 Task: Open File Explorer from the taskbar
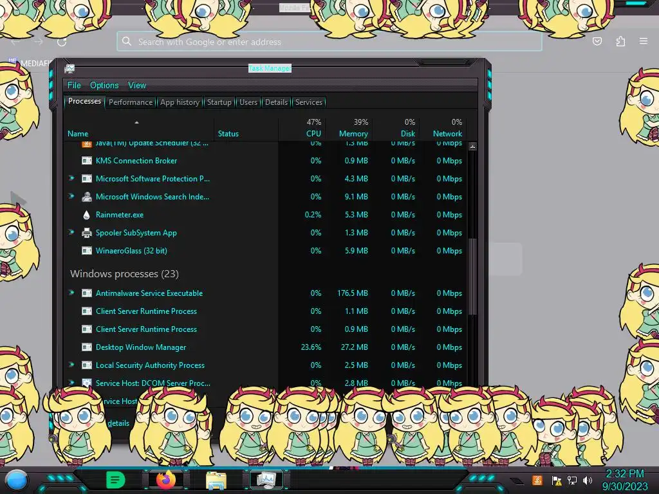click(216, 480)
